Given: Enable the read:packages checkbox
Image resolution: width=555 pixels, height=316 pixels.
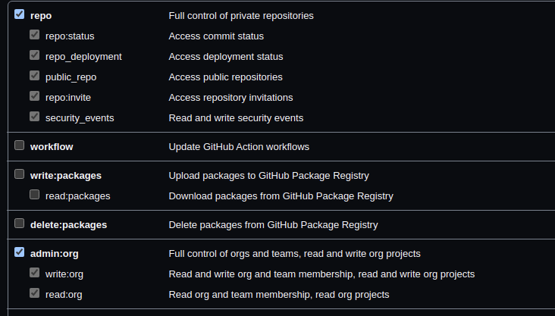Looking at the screenshot, I should (x=35, y=195).
